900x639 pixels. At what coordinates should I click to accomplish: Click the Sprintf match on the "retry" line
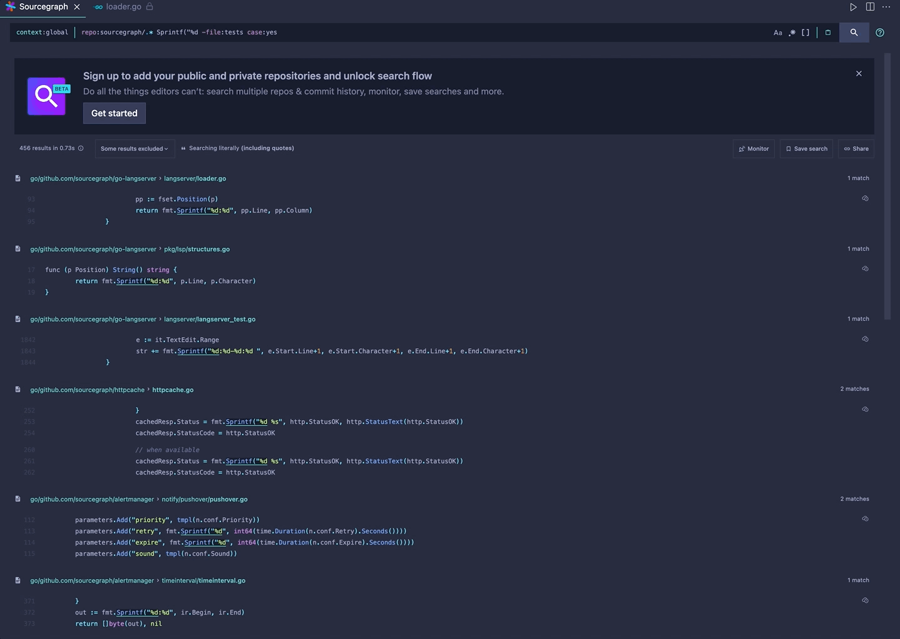pyautogui.click(x=202, y=531)
